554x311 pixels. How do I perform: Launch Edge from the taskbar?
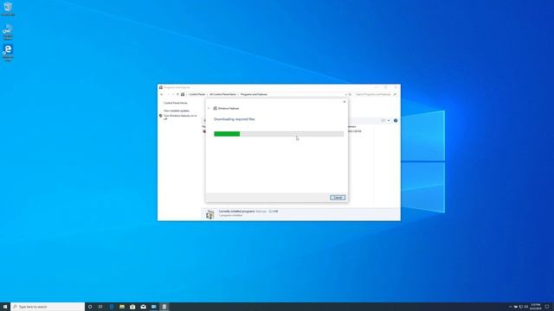[112, 307]
